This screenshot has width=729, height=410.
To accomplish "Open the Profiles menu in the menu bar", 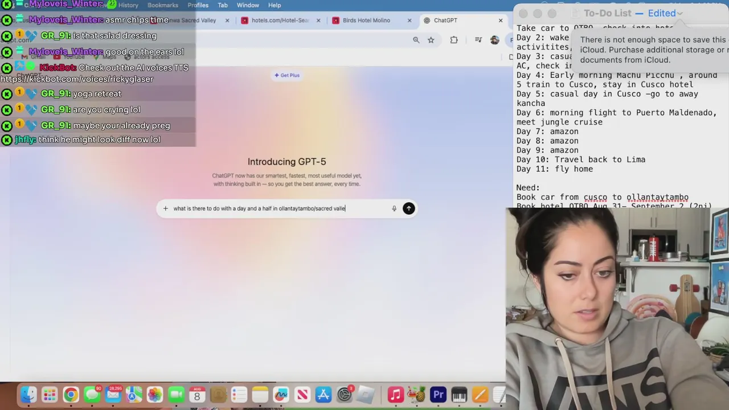I will [198, 5].
